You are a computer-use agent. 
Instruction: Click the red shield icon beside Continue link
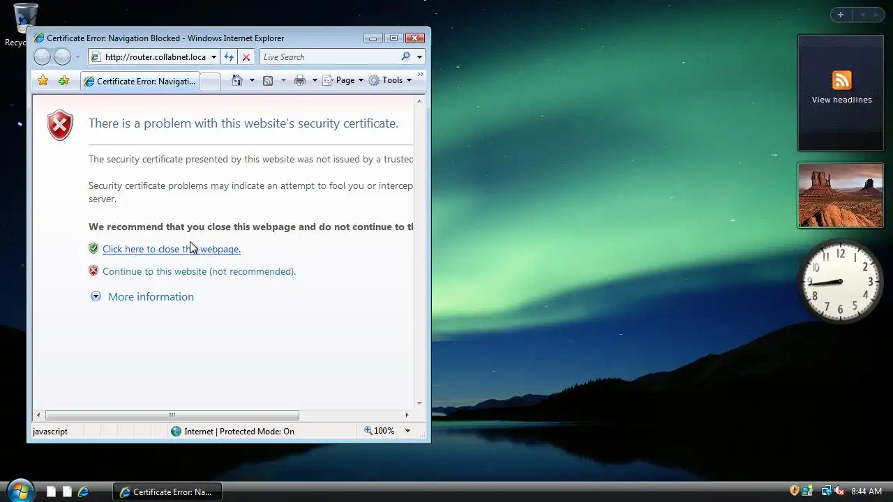tap(93, 271)
